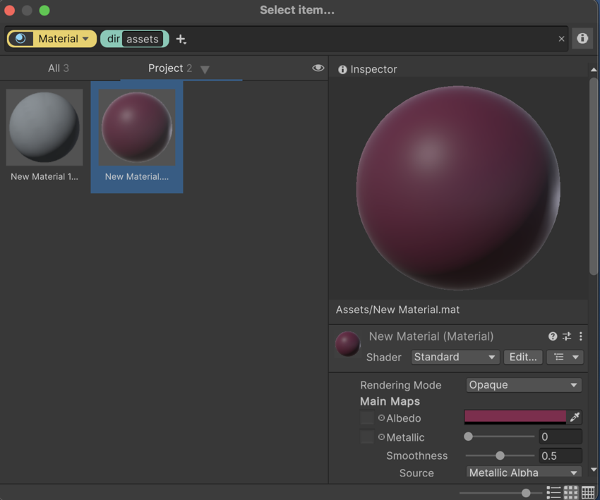Select the New Material 1 thumbnail
The width and height of the screenshot is (600, 500).
coord(44,127)
